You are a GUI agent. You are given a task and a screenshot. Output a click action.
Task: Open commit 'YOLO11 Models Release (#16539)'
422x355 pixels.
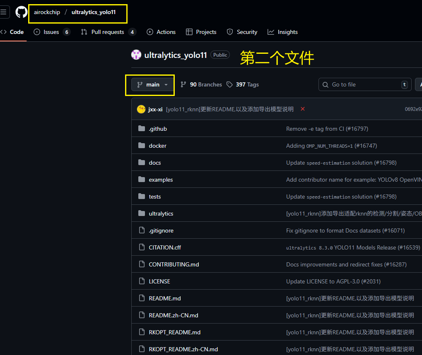coord(353,247)
